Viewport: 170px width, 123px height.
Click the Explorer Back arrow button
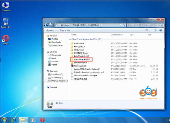(x=46, y=25)
